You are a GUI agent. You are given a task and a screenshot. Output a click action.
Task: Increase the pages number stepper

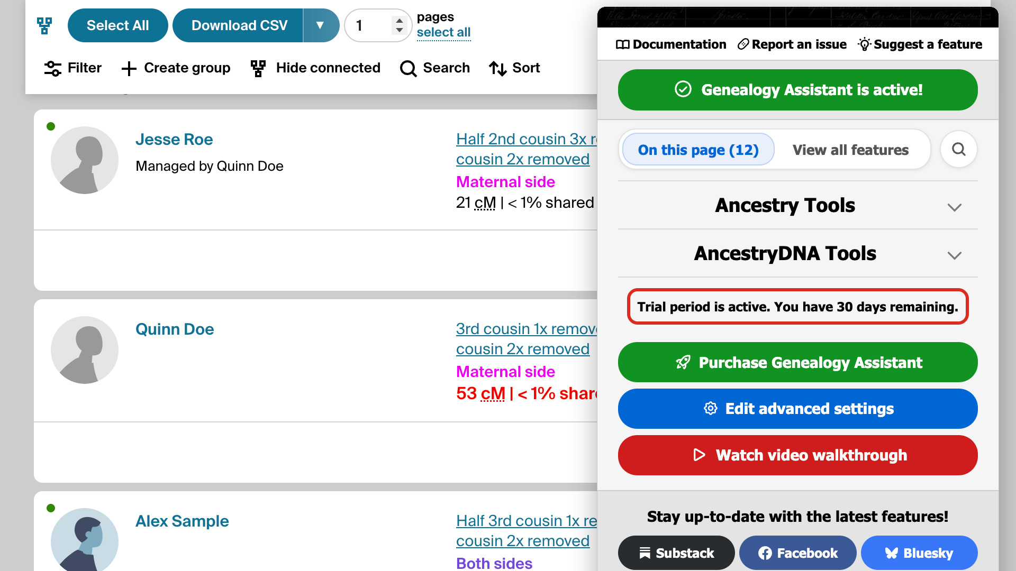pyautogui.click(x=400, y=21)
